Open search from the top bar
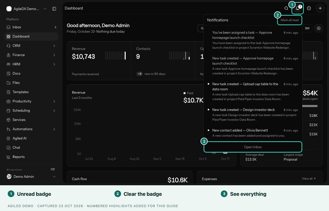The image size is (329, 211). pyautogui.click(x=286, y=8)
